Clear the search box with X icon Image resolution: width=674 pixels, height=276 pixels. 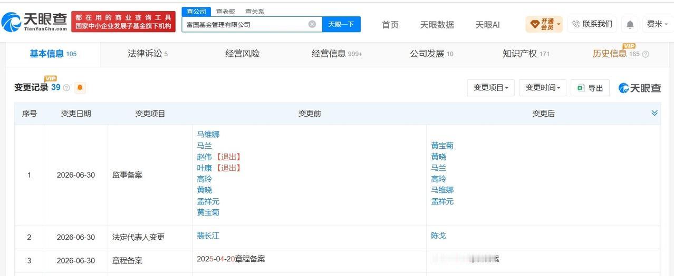[x=312, y=24]
